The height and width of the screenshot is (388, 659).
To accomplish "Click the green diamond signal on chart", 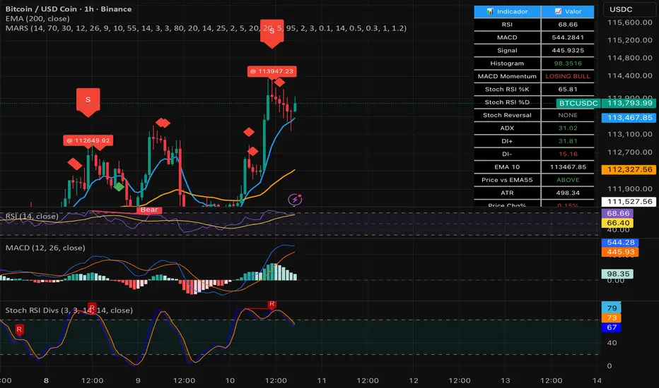I will pos(119,187).
